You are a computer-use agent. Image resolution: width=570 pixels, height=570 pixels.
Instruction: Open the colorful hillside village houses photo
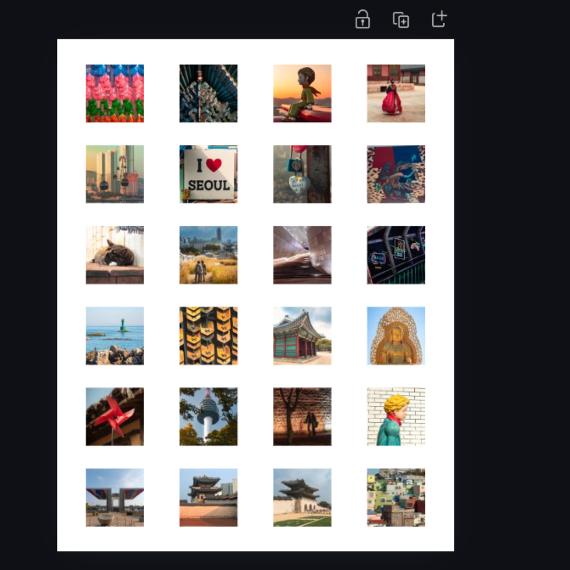396,497
